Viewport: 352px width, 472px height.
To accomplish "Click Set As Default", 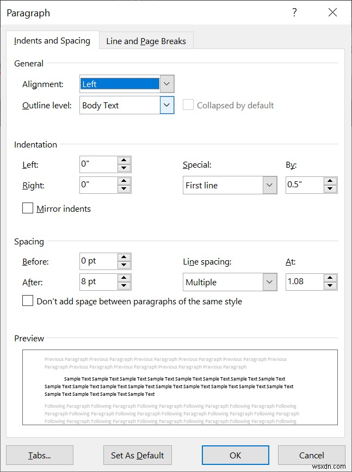I will [137, 455].
